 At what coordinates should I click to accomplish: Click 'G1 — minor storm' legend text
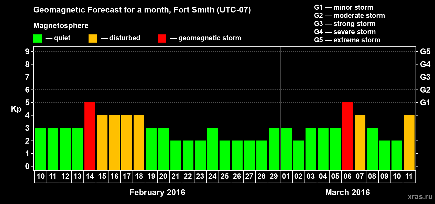click(x=344, y=7)
